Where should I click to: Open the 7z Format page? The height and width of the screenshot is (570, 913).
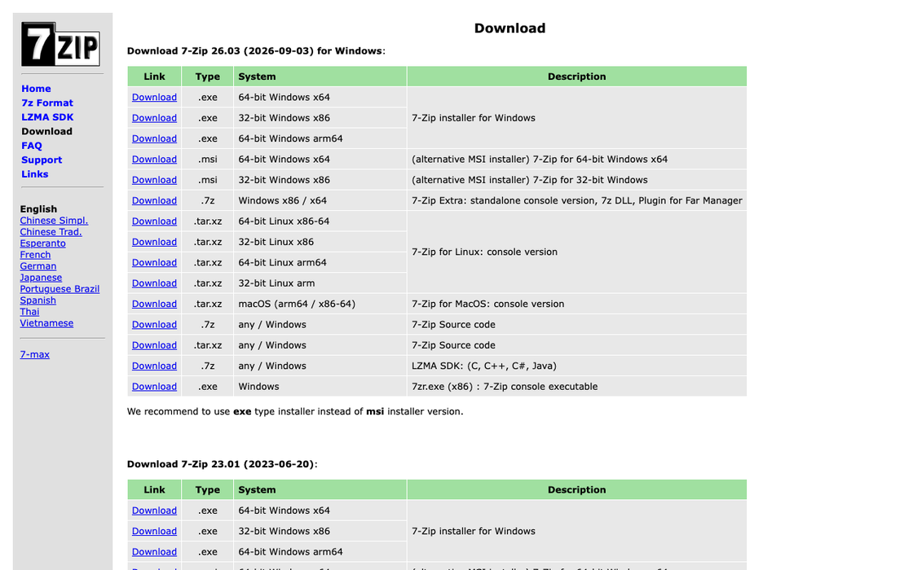pyautogui.click(x=47, y=103)
